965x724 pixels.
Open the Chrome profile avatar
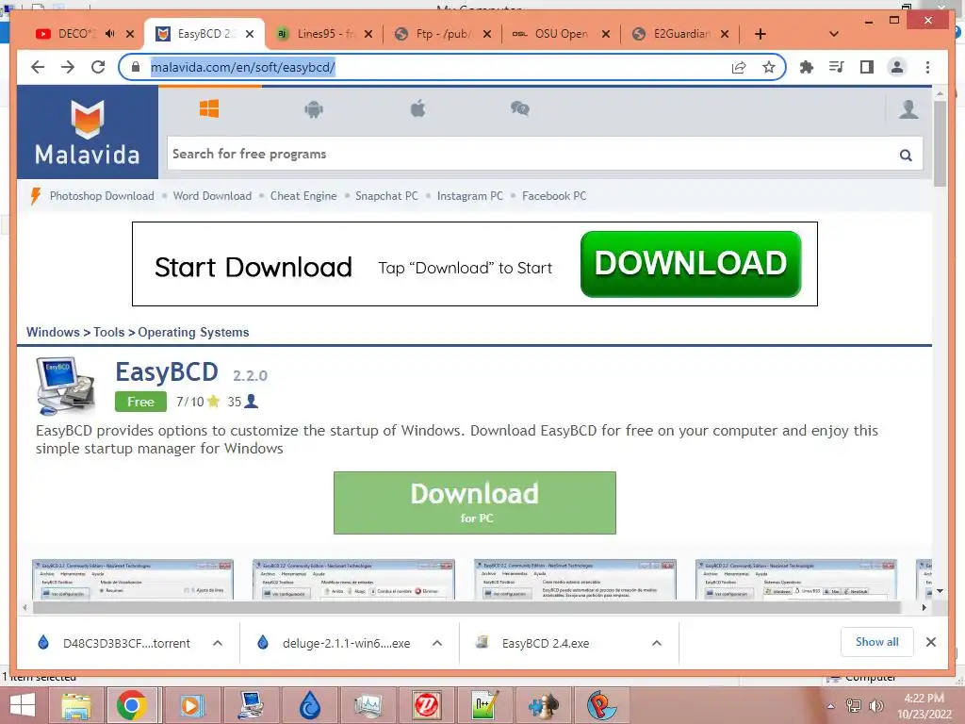pyautogui.click(x=897, y=67)
